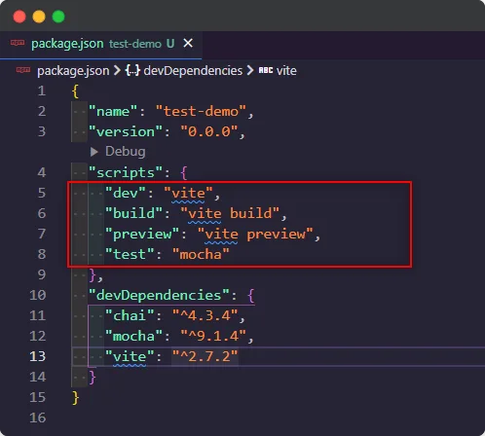Click the "0.0.0" version value
This screenshot has width=485, height=436.
click(x=209, y=131)
